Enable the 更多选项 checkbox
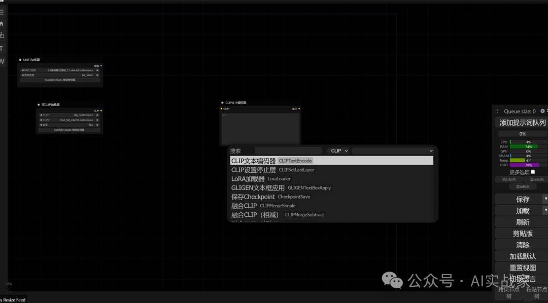The image size is (548, 303). (x=533, y=172)
